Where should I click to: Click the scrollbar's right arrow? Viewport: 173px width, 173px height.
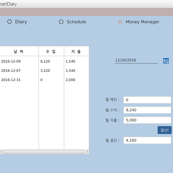[87, 152]
